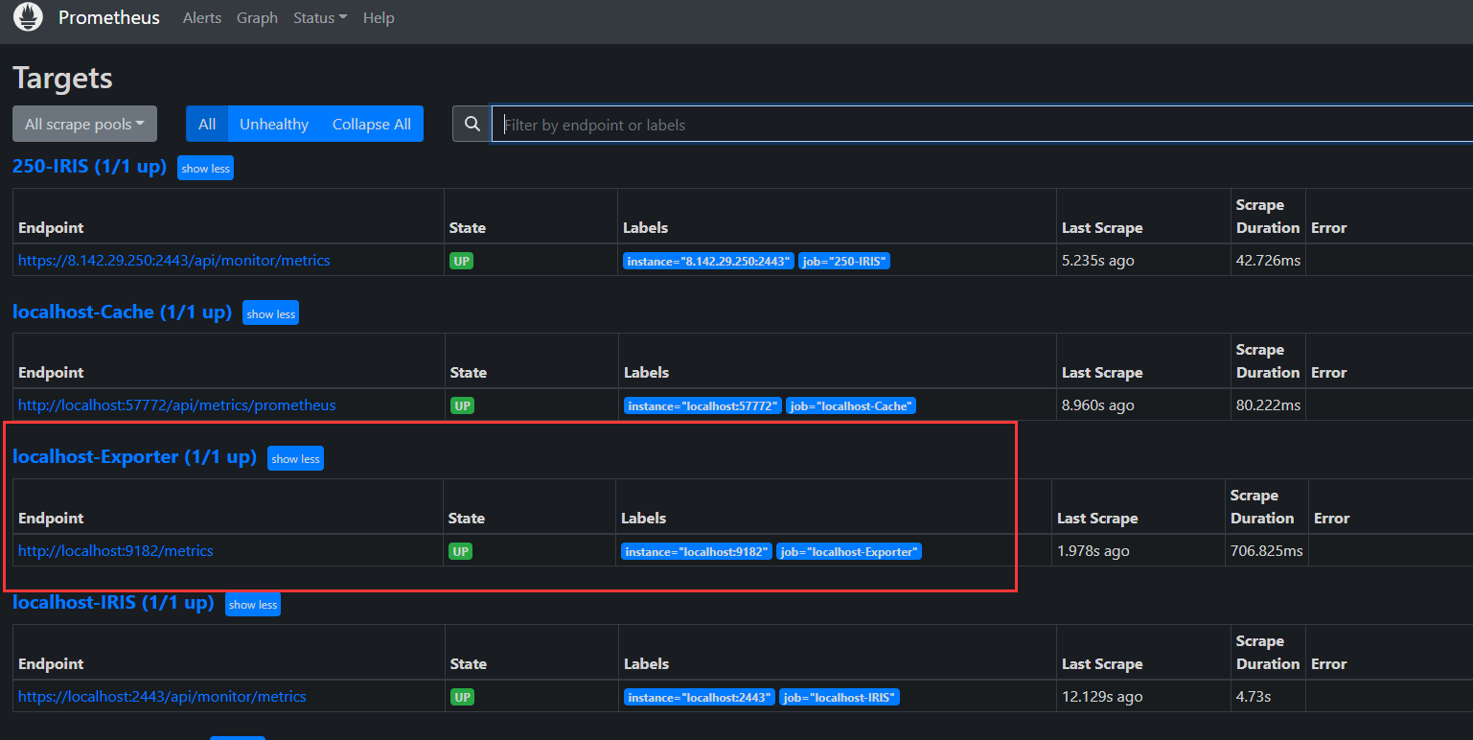Collapse the localhost-Exporter pool heading
This screenshot has width=1473, height=740.
point(134,457)
